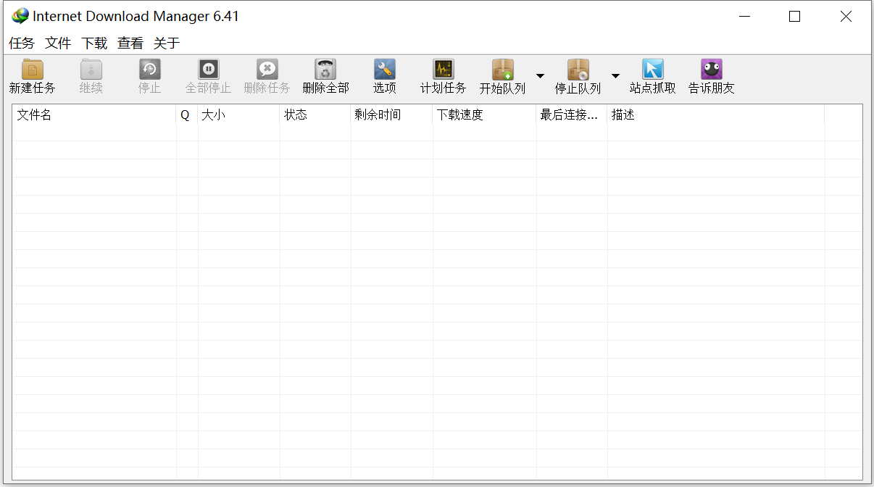Sort by the Q column header
The image size is (874, 487).
pyautogui.click(x=187, y=115)
